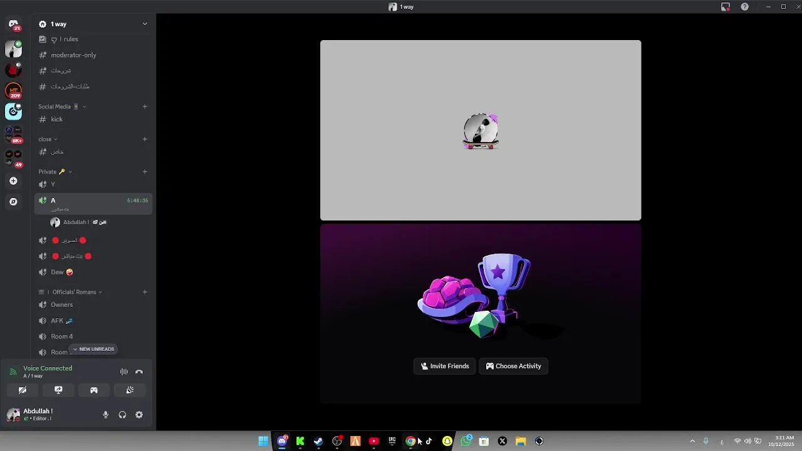The width and height of the screenshot is (802, 451).
Task: Jump to new unreads pill
Action: (x=93, y=349)
